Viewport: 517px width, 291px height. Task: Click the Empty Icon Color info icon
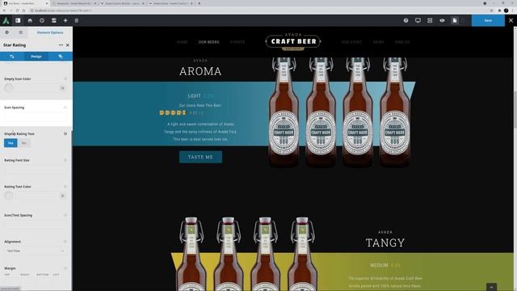65,79
